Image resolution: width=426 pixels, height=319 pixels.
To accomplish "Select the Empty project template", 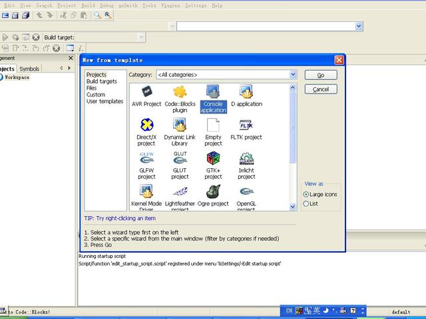I will coord(213,132).
